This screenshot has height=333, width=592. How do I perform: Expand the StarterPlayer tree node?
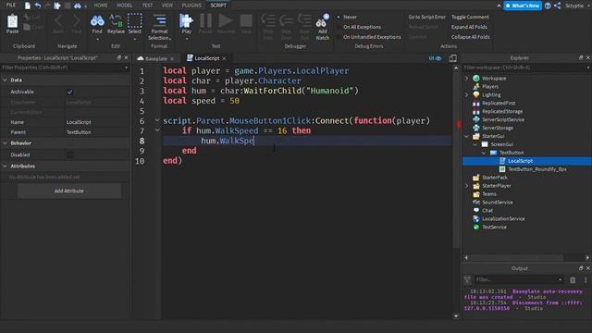[466, 186]
